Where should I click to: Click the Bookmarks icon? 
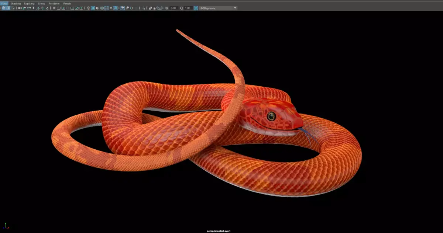34,8
